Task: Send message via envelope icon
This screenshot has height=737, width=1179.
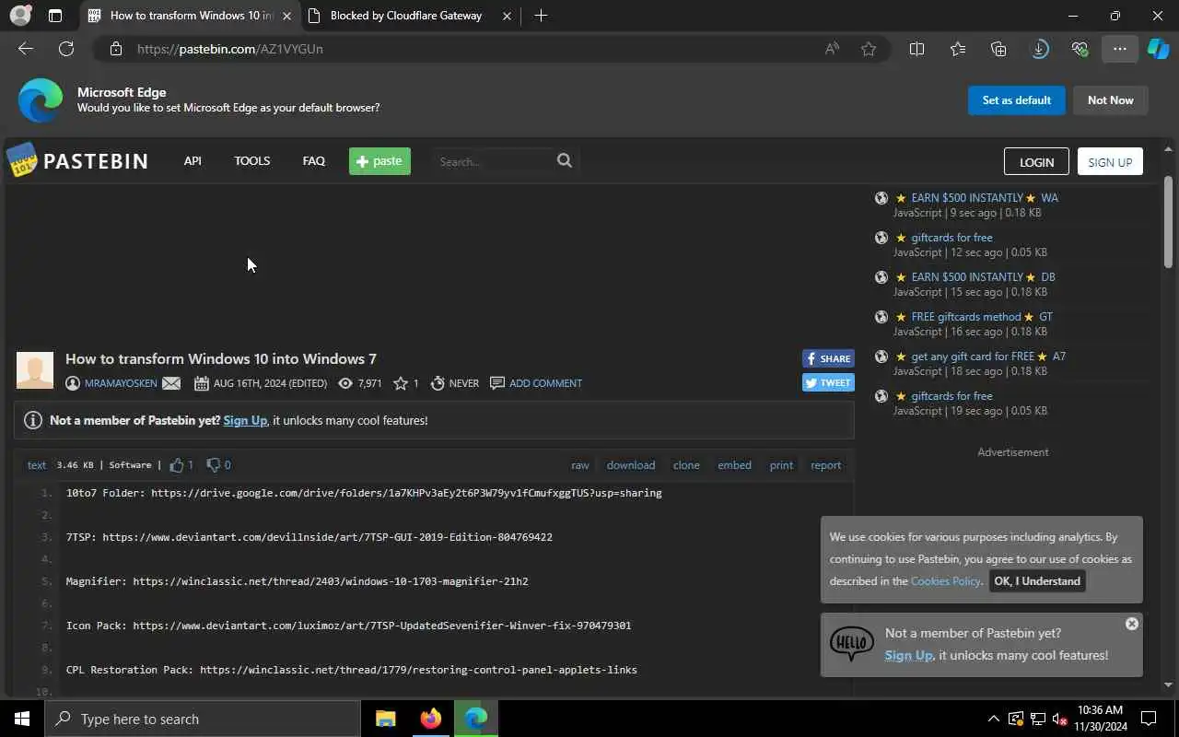Action: click(x=171, y=383)
